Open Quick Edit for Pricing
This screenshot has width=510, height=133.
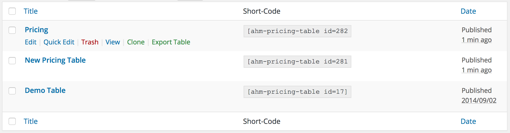tap(59, 42)
